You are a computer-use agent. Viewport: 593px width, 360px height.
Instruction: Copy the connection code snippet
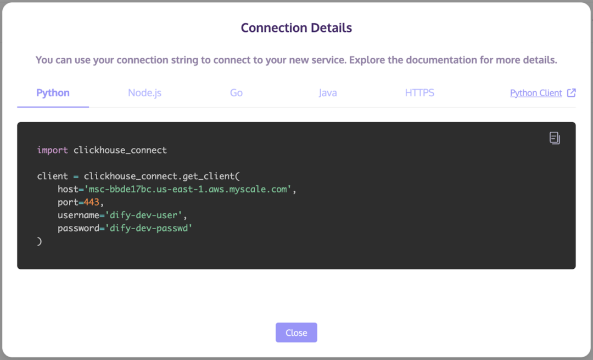pos(555,138)
